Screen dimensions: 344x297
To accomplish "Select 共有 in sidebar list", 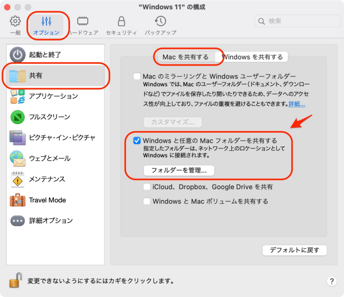I will (55, 76).
